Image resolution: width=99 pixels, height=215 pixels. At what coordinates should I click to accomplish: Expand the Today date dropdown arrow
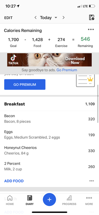[56, 18]
